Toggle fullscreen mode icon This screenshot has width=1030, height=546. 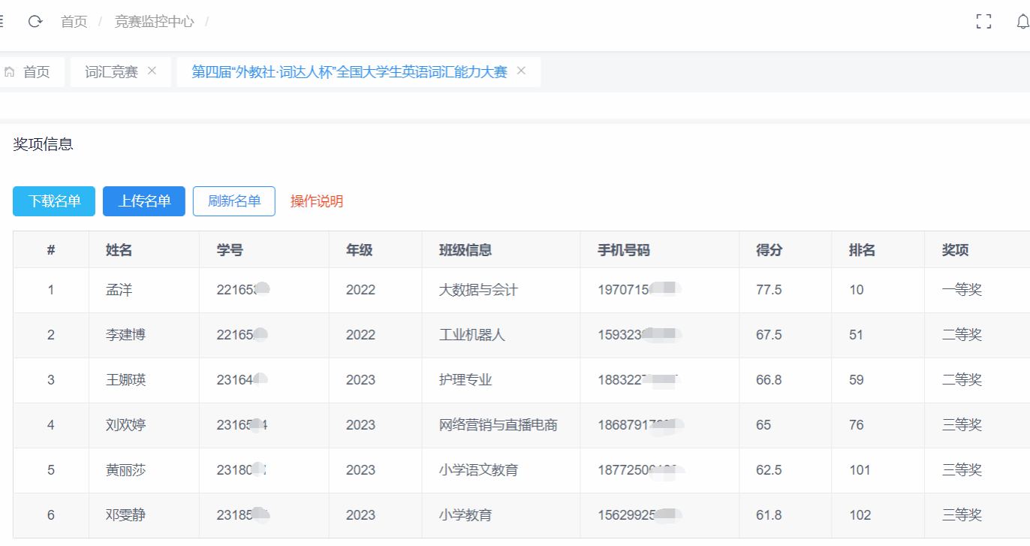click(x=983, y=22)
